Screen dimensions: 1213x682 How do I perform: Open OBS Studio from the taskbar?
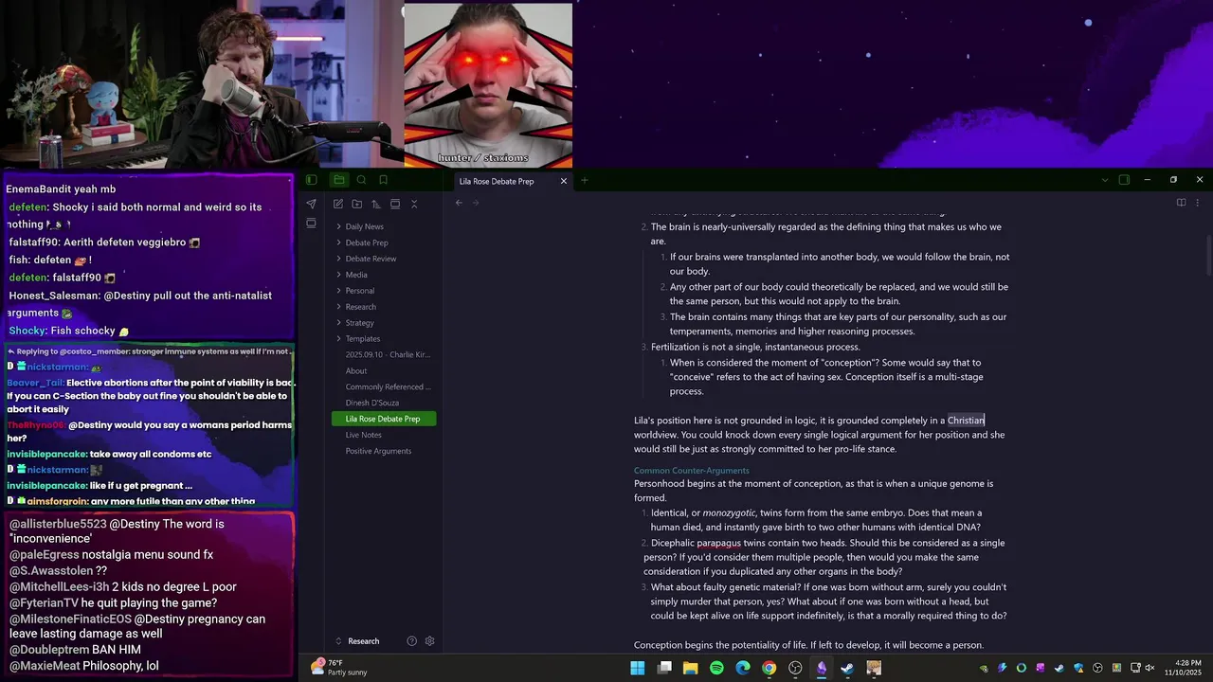795,668
